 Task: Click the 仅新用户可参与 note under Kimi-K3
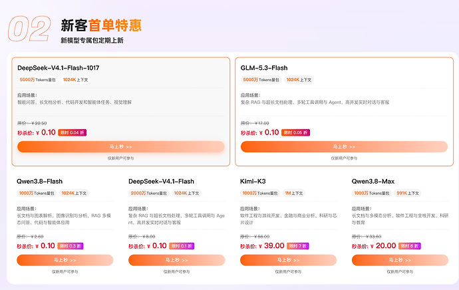point(288,272)
